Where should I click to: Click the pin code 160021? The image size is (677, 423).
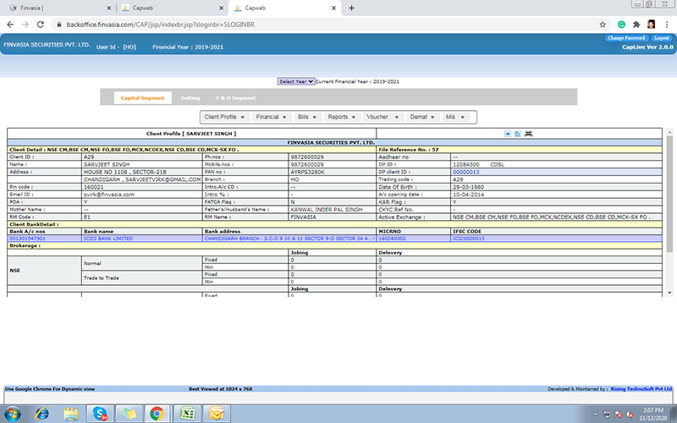pos(94,187)
